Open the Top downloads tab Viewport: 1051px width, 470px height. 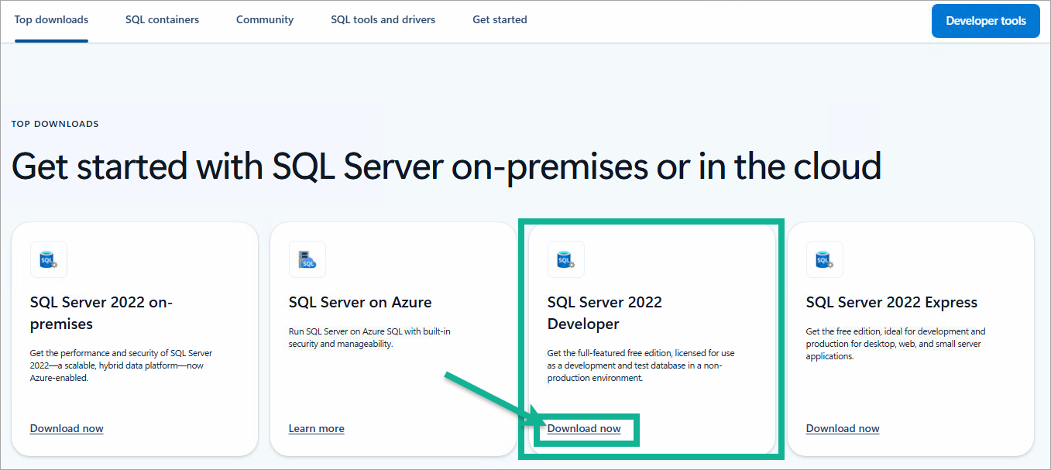[x=51, y=20]
